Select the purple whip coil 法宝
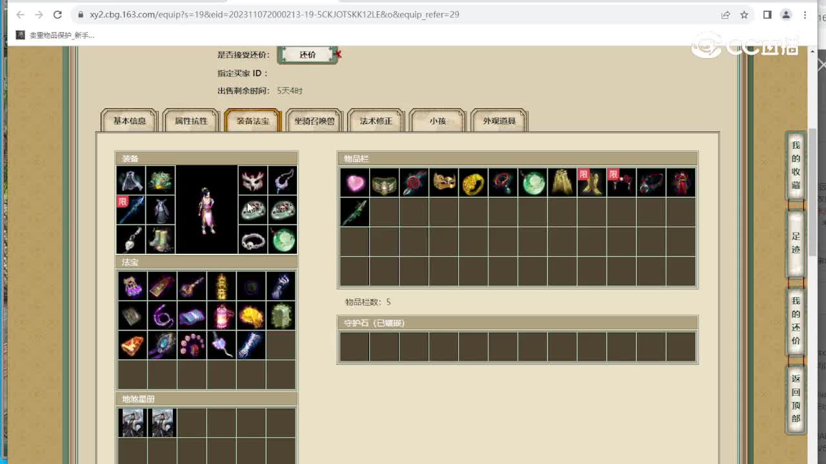Image resolution: width=826 pixels, height=464 pixels. [162, 315]
